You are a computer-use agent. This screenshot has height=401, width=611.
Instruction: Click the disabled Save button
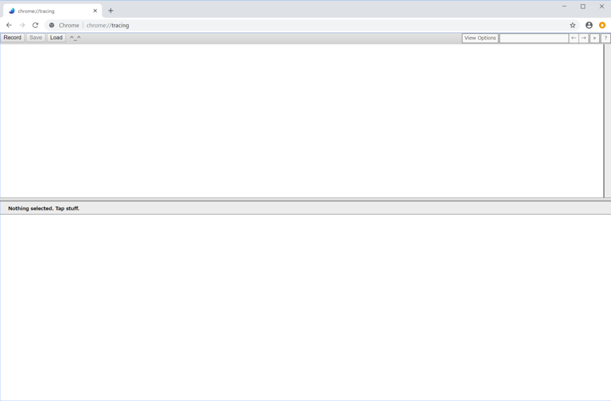click(x=35, y=38)
